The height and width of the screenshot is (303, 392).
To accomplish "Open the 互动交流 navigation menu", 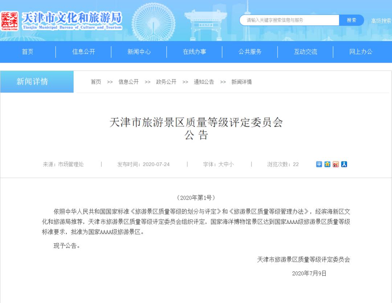I will pyautogui.click(x=305, y=52).
